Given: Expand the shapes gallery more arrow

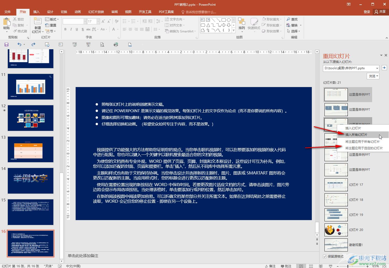Looking at the screenshot, I should (x=234, y=30).
